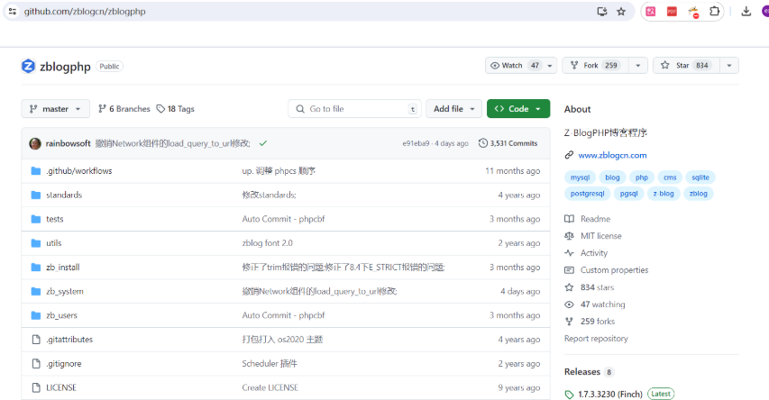Bookmark this page with the star icon
The width and height of the screenshot is (769, 400).
pos(620,12)
